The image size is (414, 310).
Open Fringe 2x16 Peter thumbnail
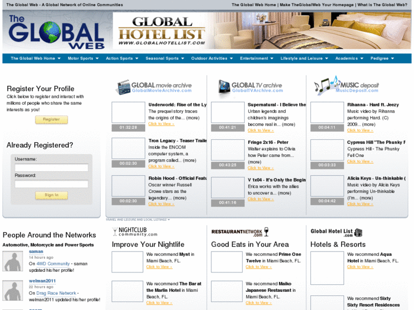228,150
